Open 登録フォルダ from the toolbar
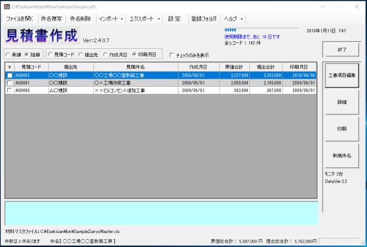367x247 pixels. pyautogui.click(x=204, y=19)
